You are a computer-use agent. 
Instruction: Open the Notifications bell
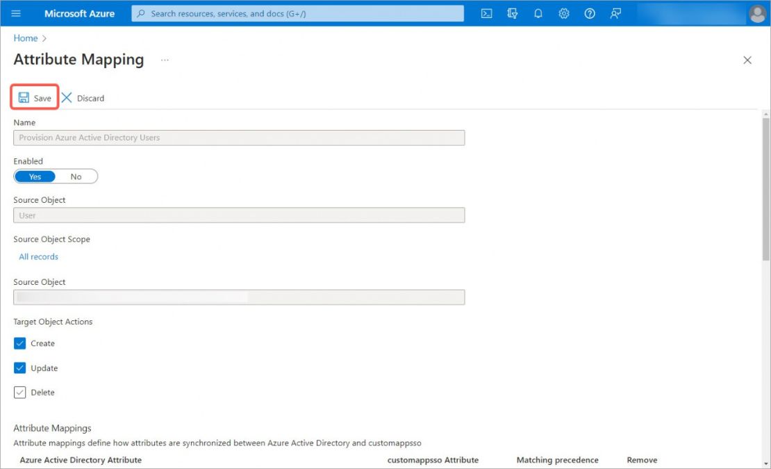[x=538, y=13]
